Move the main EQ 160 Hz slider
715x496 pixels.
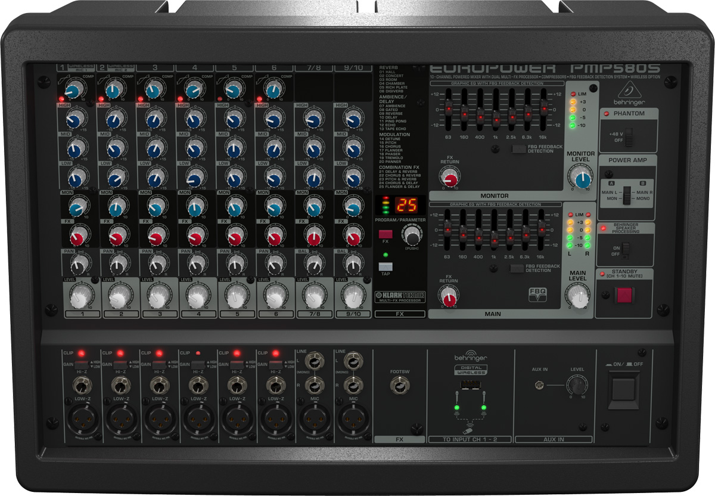click(463, 233)
